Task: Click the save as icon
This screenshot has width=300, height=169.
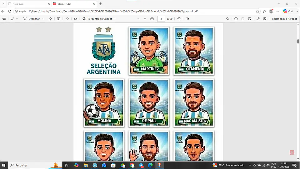Action: click(249, 19)
